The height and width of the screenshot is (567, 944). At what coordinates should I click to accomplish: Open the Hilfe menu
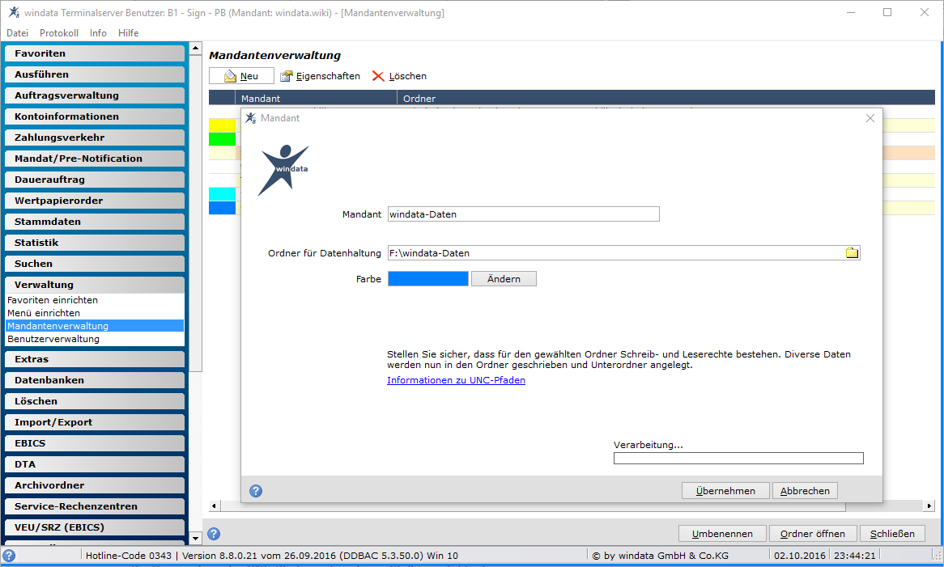(x=128, y=33)
